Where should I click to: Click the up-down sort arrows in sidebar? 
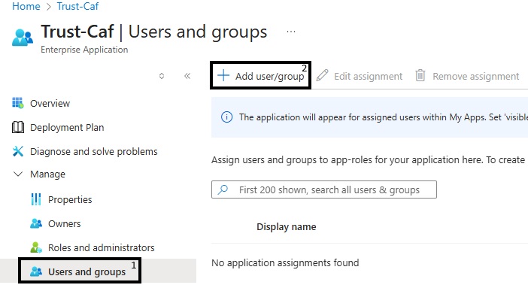[x=162, y=76]
